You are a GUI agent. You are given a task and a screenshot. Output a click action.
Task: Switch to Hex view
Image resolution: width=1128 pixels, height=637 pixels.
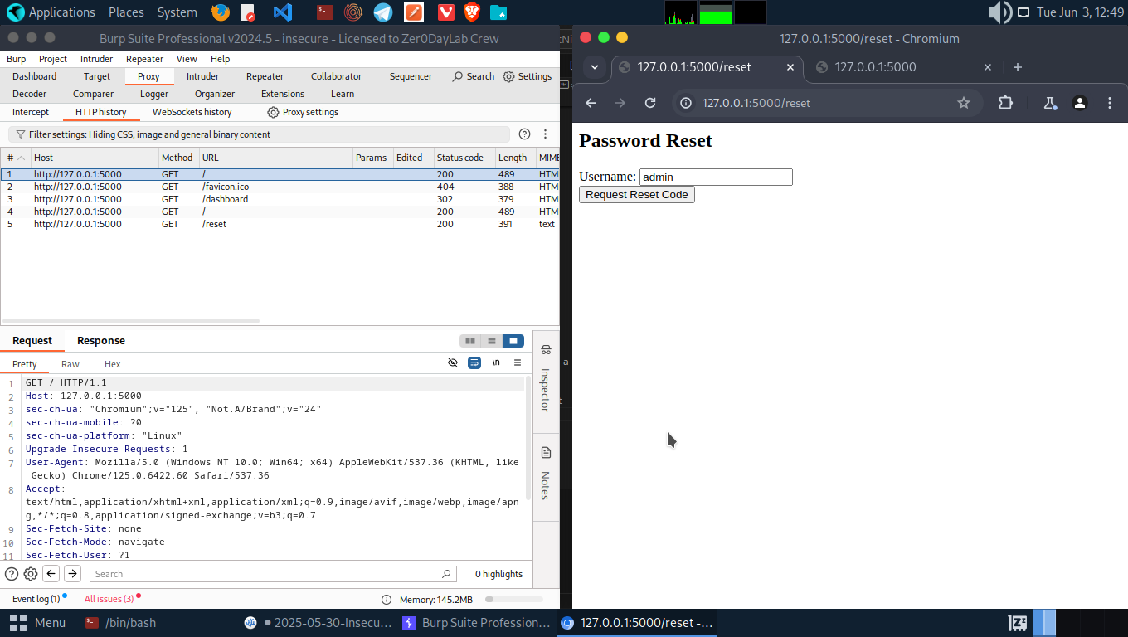pos(113,364)
